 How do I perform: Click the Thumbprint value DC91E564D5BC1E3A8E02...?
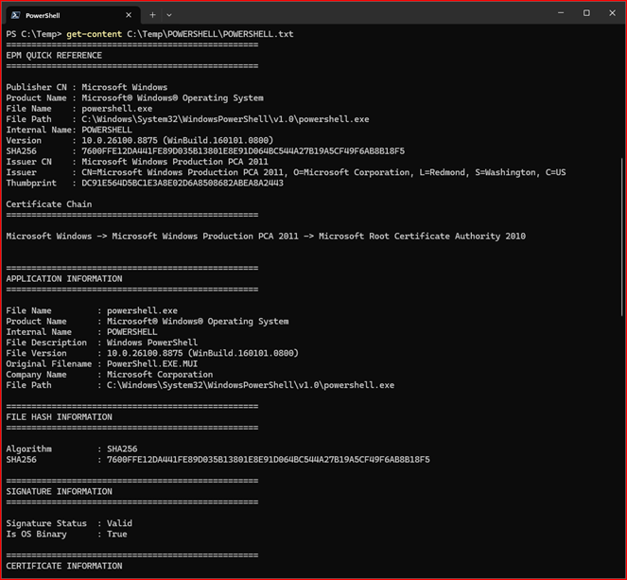tap(183, 184)
